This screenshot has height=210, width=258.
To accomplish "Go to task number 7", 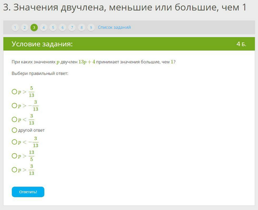I will coord(72,28).
